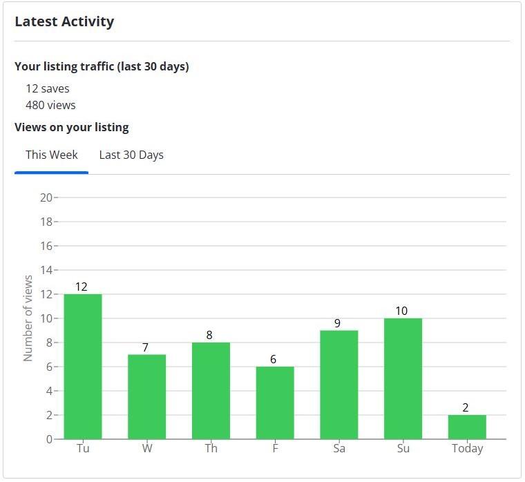Click the '480 views' traffic text
This screenshot has width=525, height=482.
coord(50,105)
